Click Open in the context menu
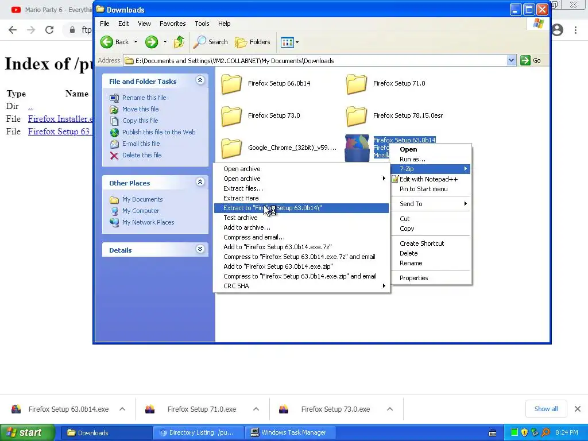This screenshot has width=588, height=441. [x=431, y=149]
